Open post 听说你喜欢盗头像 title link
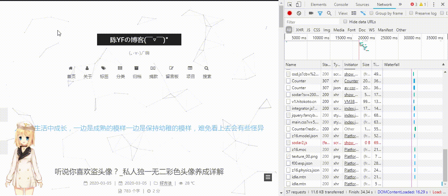This screenshot has height=196, width=448. pos(139,171)
